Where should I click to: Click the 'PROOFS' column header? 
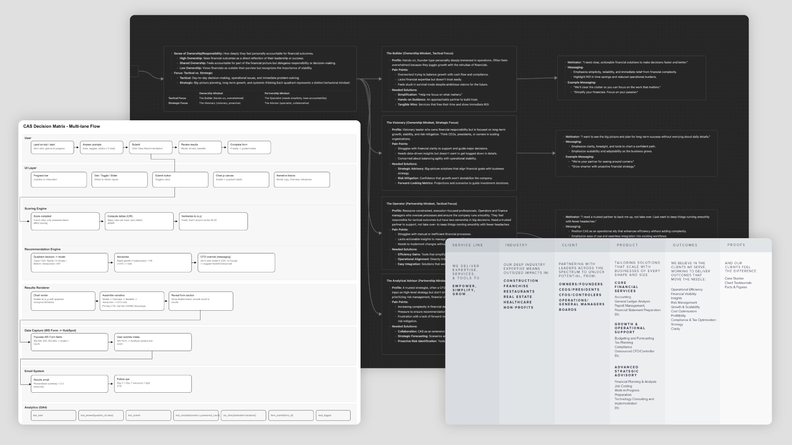tap(736, 245)
